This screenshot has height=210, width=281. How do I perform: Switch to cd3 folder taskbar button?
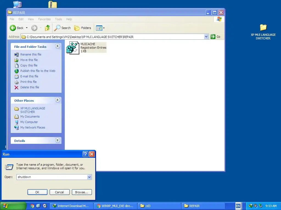(x=159, y=206)
